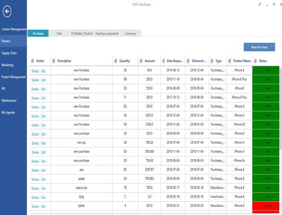Viewport: 282px width, 215px height.
Task: Open the Proftable_Product tab
Action: pos(82,33)
